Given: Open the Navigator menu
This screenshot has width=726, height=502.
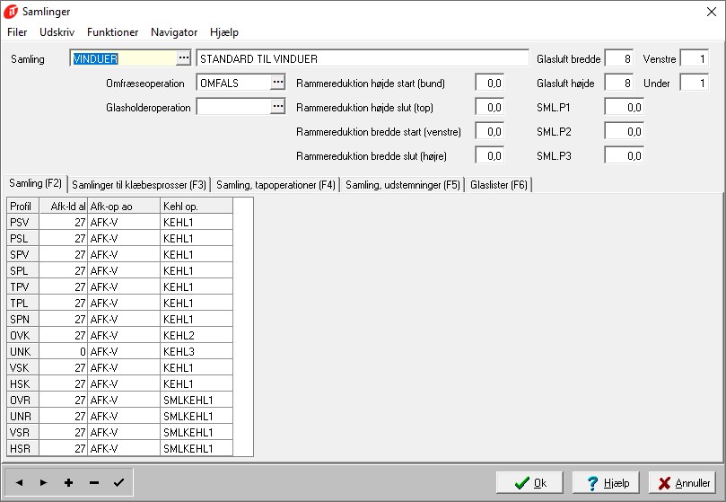Looking at the screenshot, I should coord(174,32).
